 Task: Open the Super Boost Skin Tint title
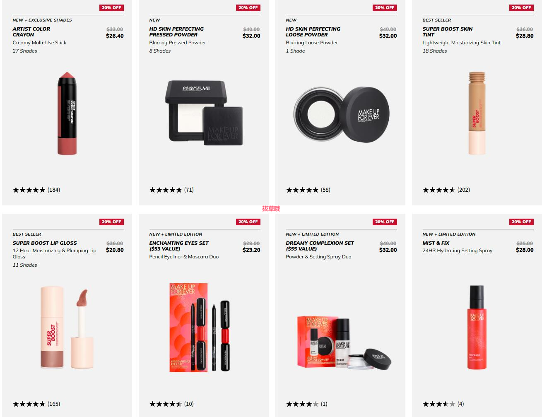tap(448, 32)
